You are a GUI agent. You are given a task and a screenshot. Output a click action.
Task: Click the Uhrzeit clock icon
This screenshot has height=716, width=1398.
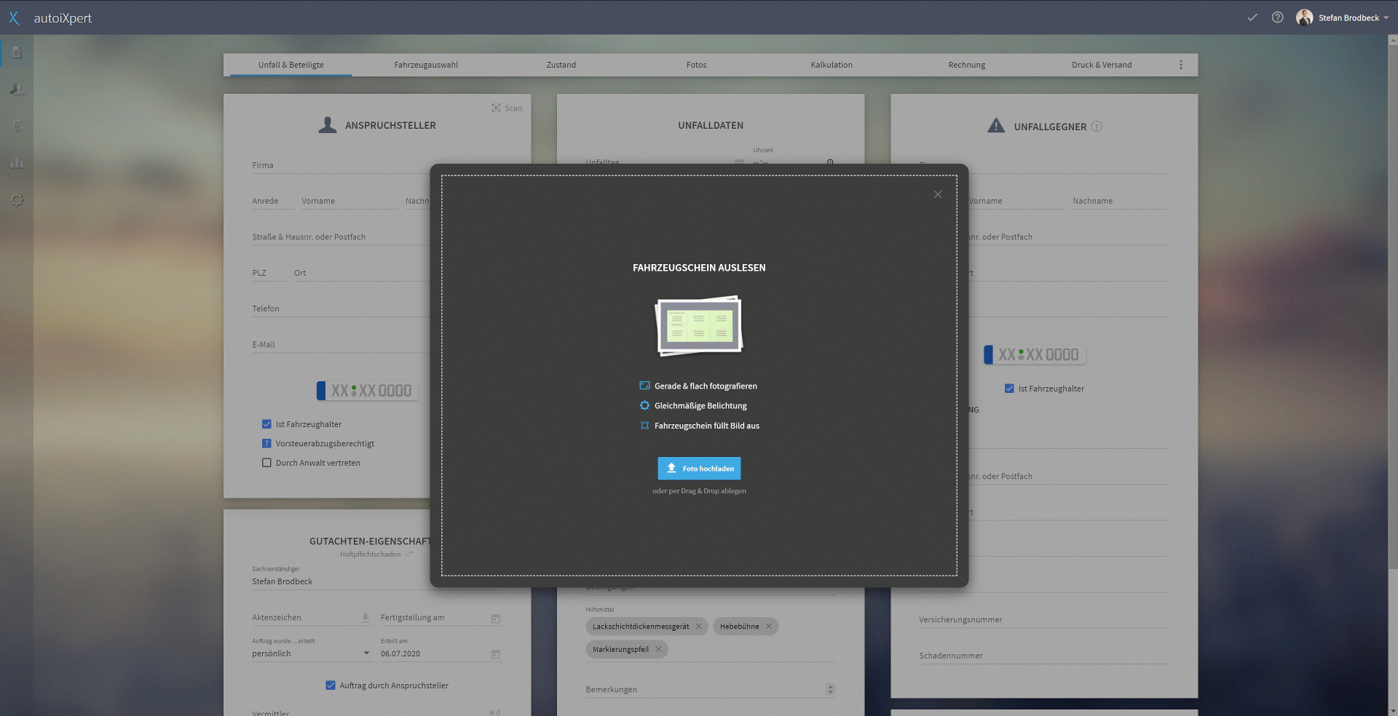pos(830,162)
